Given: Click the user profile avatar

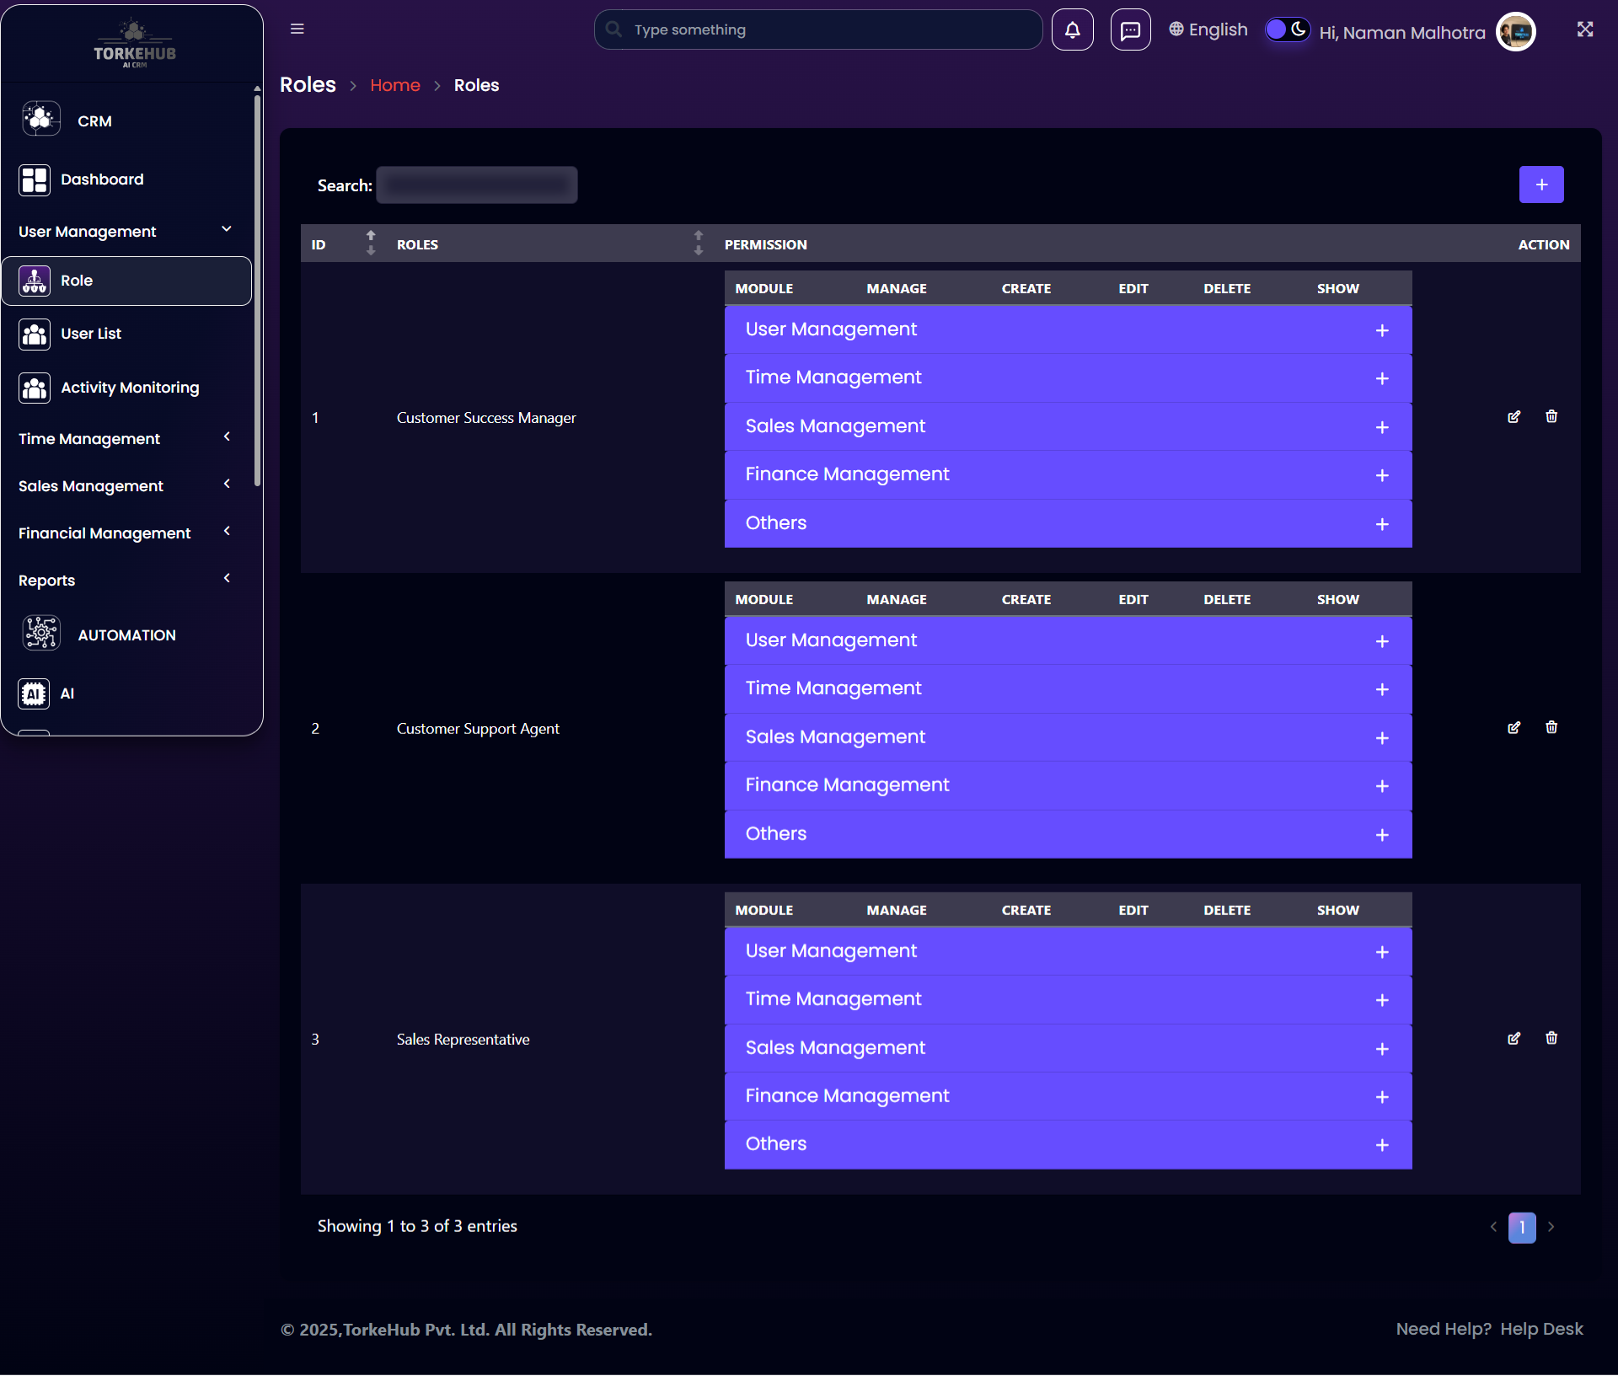Looking at the screenshot, I should pos(1515,32).
